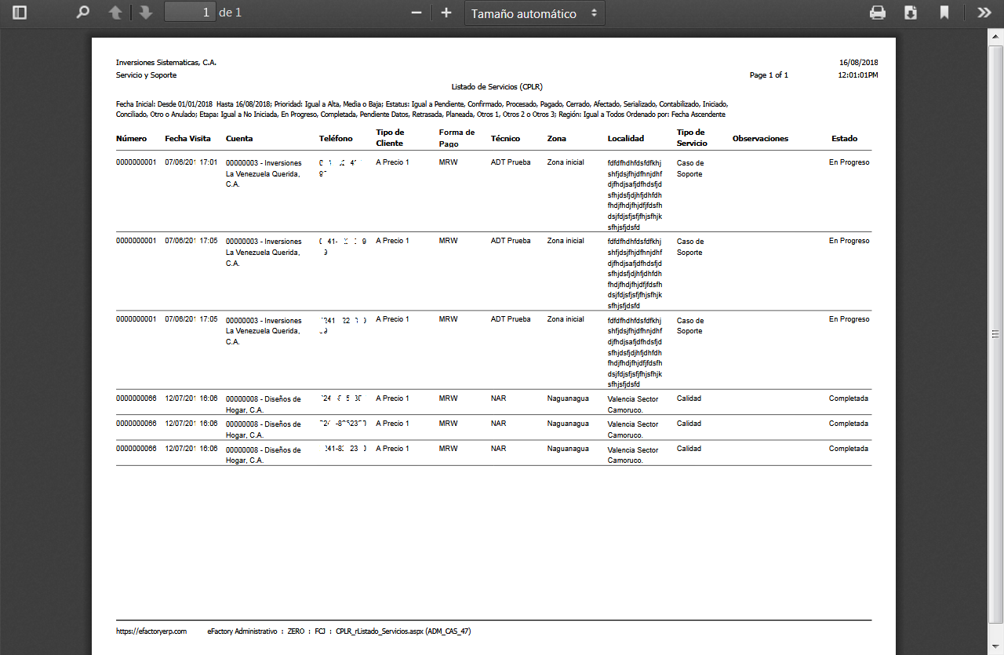Click the current view bookmark icon

(x=944, y=13)
